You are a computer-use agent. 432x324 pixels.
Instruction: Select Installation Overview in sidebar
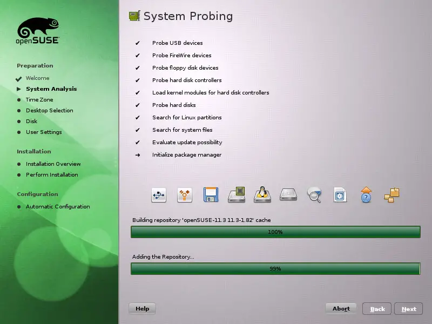coord(53,164)
